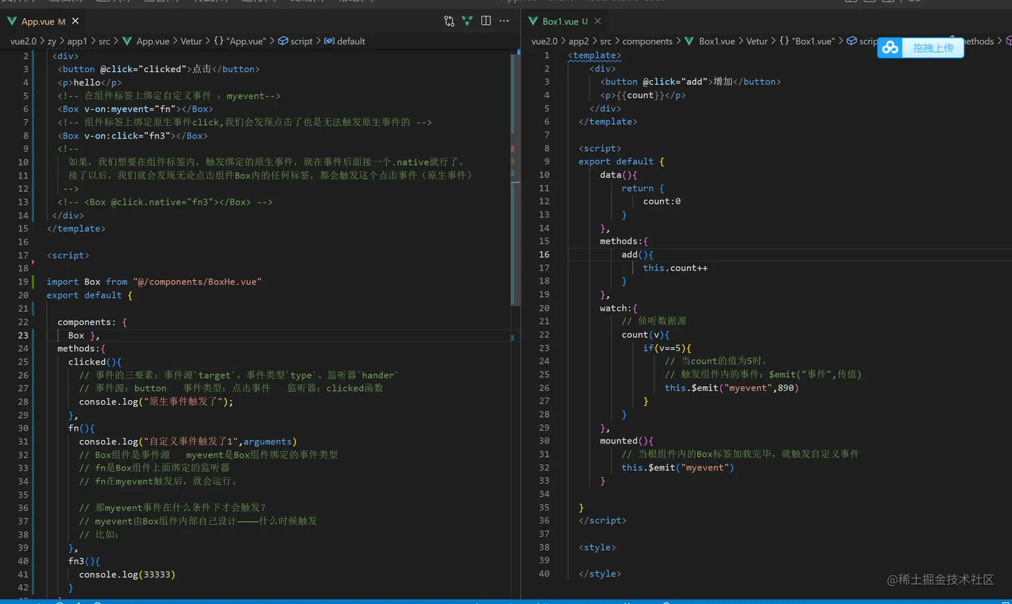Switch to the App.vue tab

coord(37,21)
